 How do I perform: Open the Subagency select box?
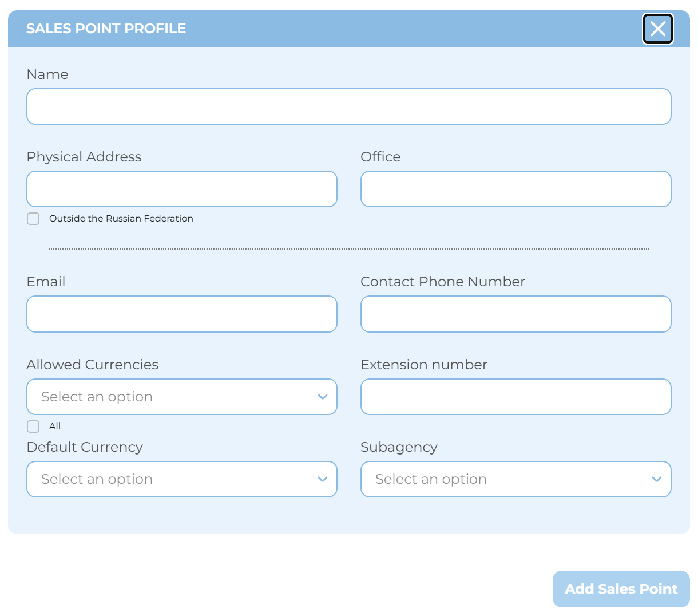[503, 479]
